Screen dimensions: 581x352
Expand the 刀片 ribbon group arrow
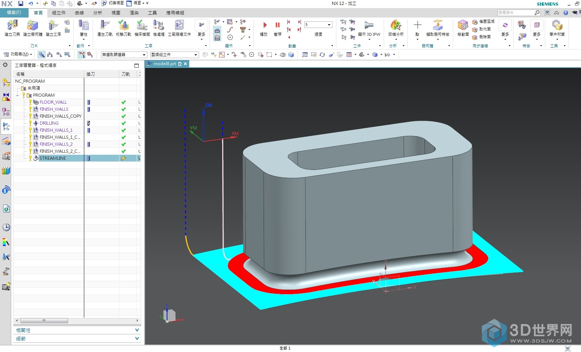[x=70, y=46]
